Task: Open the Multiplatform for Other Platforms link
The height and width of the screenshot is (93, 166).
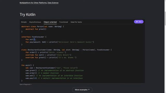Action: [x=33, y=3]
